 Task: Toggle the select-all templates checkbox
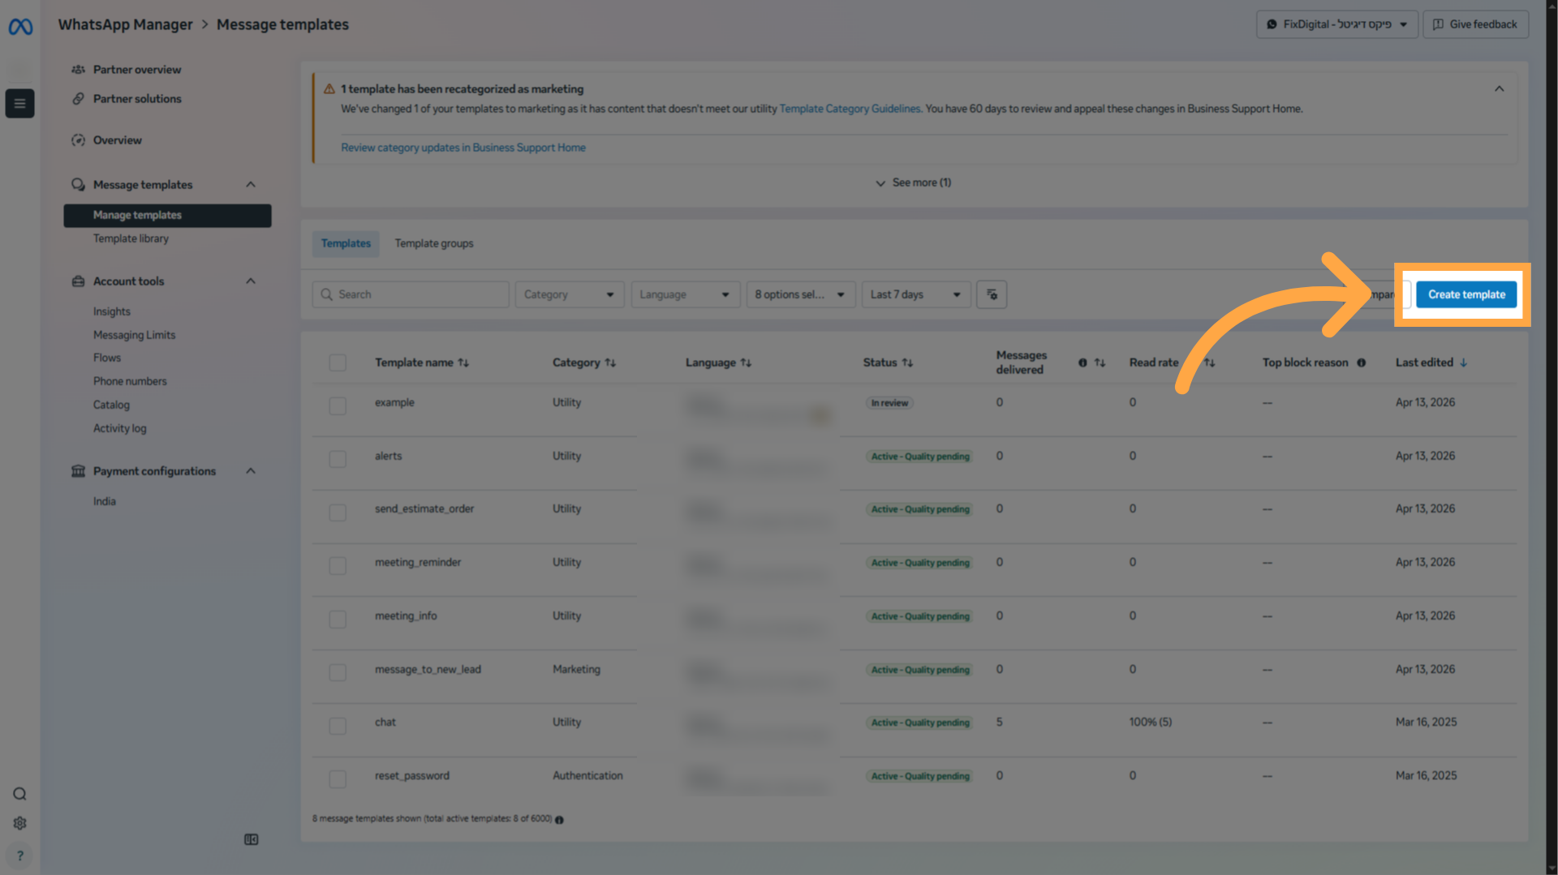(x=338, y=362)
